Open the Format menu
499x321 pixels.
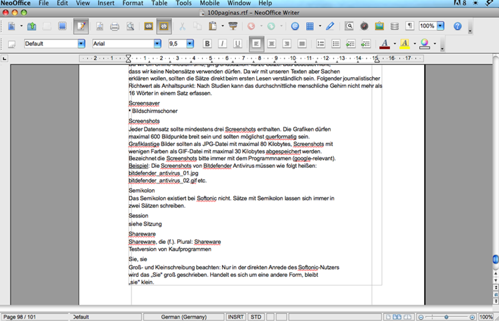pyautogui.click(x=133, y=3)
